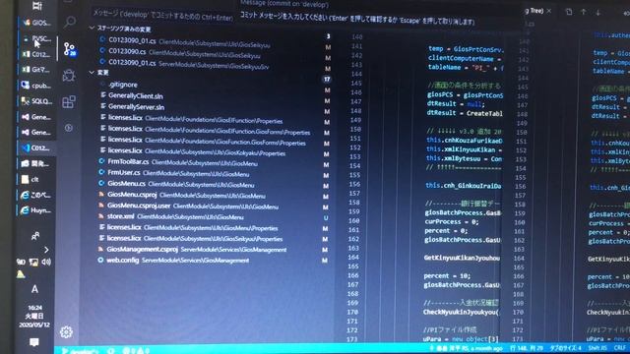Open licenses.licx in the GiosMenu Properties folder

tap(213, 227)
